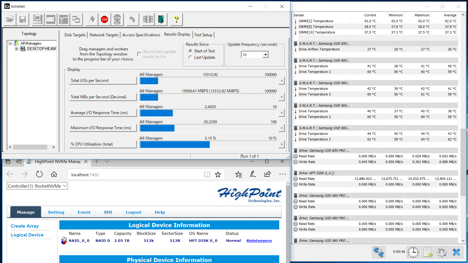This screenshot has height=263, width=468.
Task: Click the Reset Workers back-arrow icon
Action: 132,19
